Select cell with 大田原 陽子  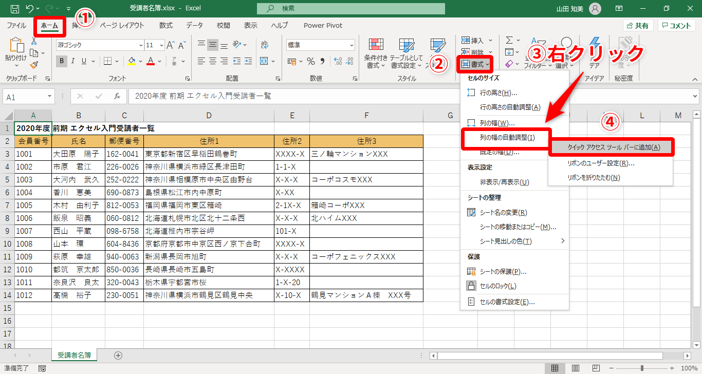pos(78,154)
